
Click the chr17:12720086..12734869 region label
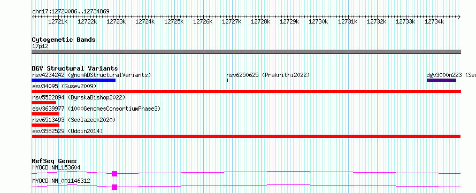pos(71,12)
